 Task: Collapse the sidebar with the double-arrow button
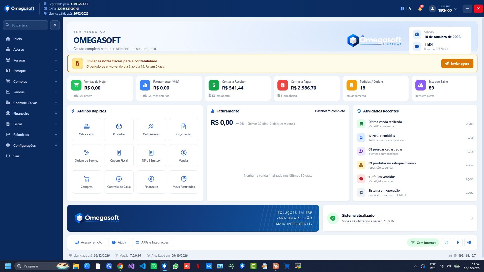pos(55,25)
